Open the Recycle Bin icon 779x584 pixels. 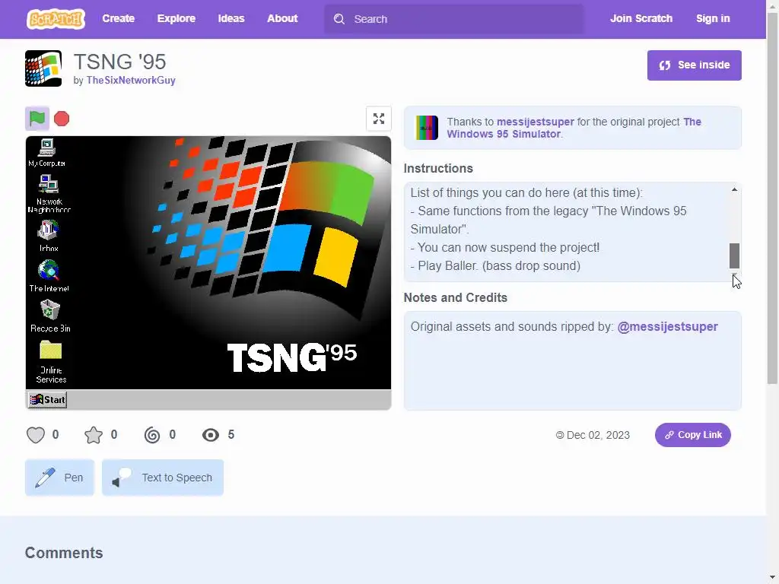(x=50, y=316)
